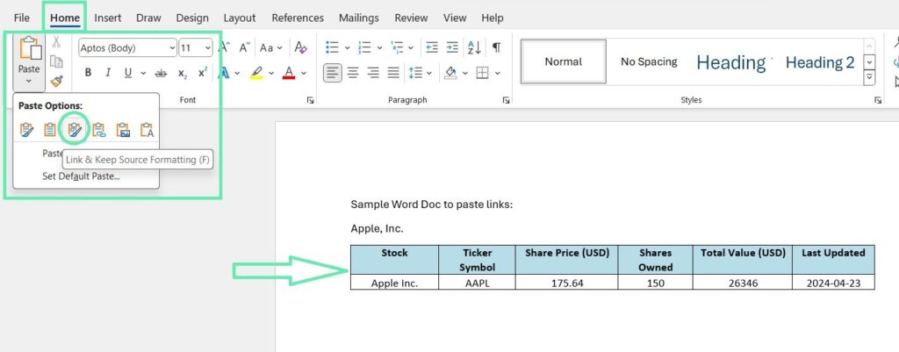Apply the Heading 2 style
The height and width of the screenshot is (352, 899).
(819, 62)
